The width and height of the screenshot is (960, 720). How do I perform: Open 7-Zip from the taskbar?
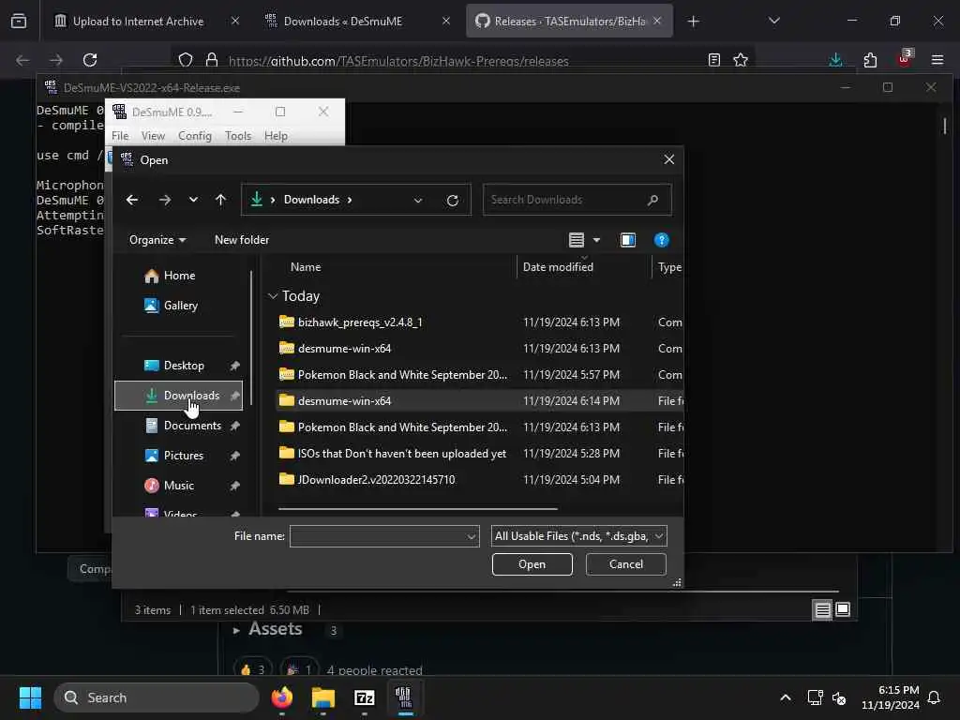[x=365, y=697]
